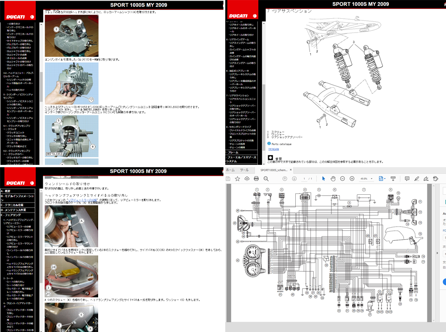Viewport: 446px width, 332px height.
Task: Open チェーンの洗浄 sidebar entry
Action: (237, 144)
